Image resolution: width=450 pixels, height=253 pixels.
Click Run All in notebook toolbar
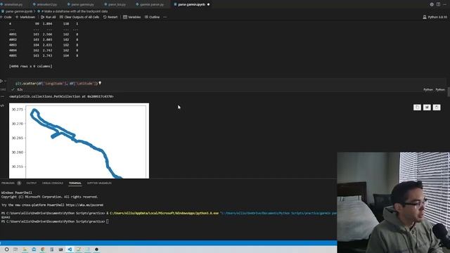click(49, 17)
